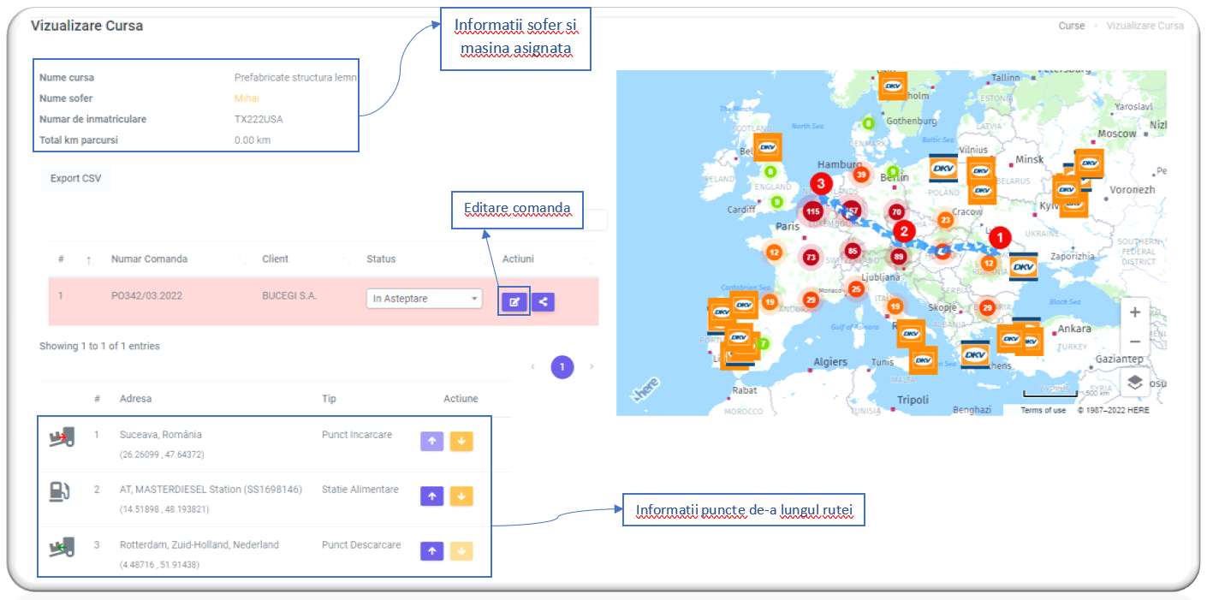Sort table by Numar Comanda column
Image resolution: width=1207 pixels, height=600 pixels.
(149, 259)
